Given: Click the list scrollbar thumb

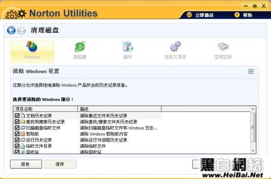Looking at the screenshot, I should 252,127.
